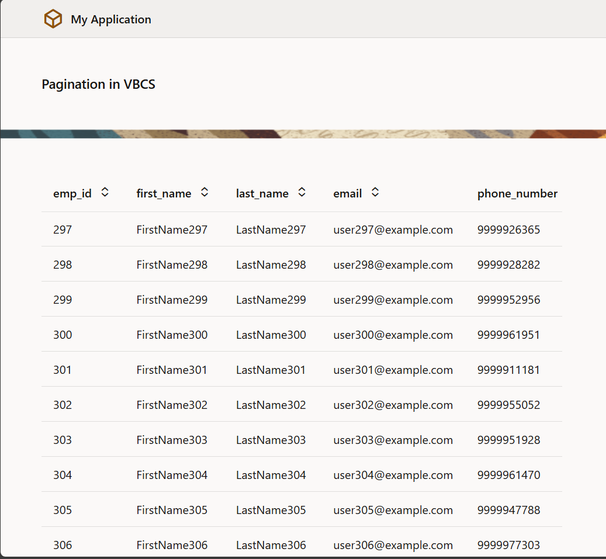Viewport: 606px width, 559px height.
Task: Click the email column header label
Action: coord(347,193)
